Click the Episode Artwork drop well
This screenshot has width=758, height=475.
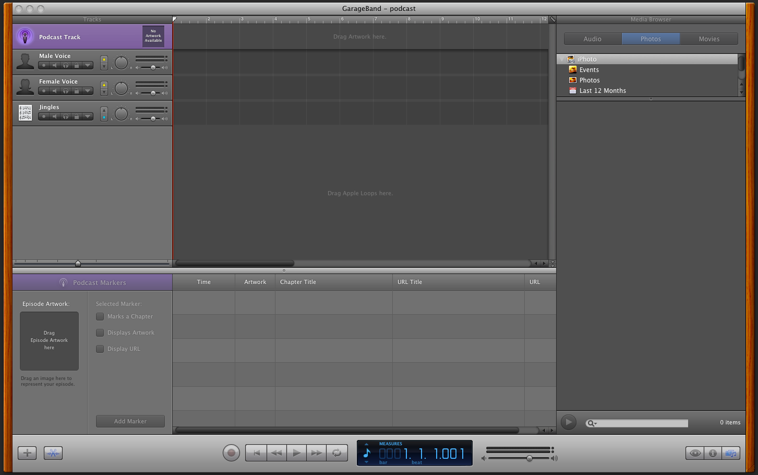click(x=49, y=341)
